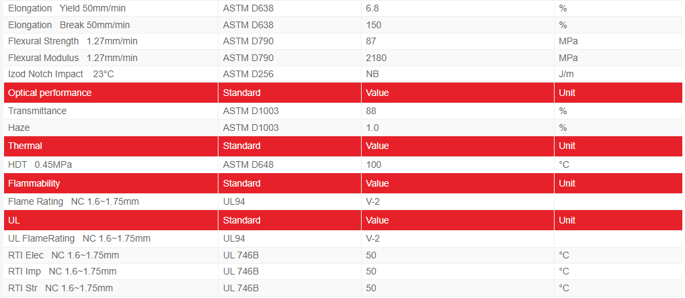
Task: Click the Elongation Yield value 6.8
Action: (x=372, y=8)
